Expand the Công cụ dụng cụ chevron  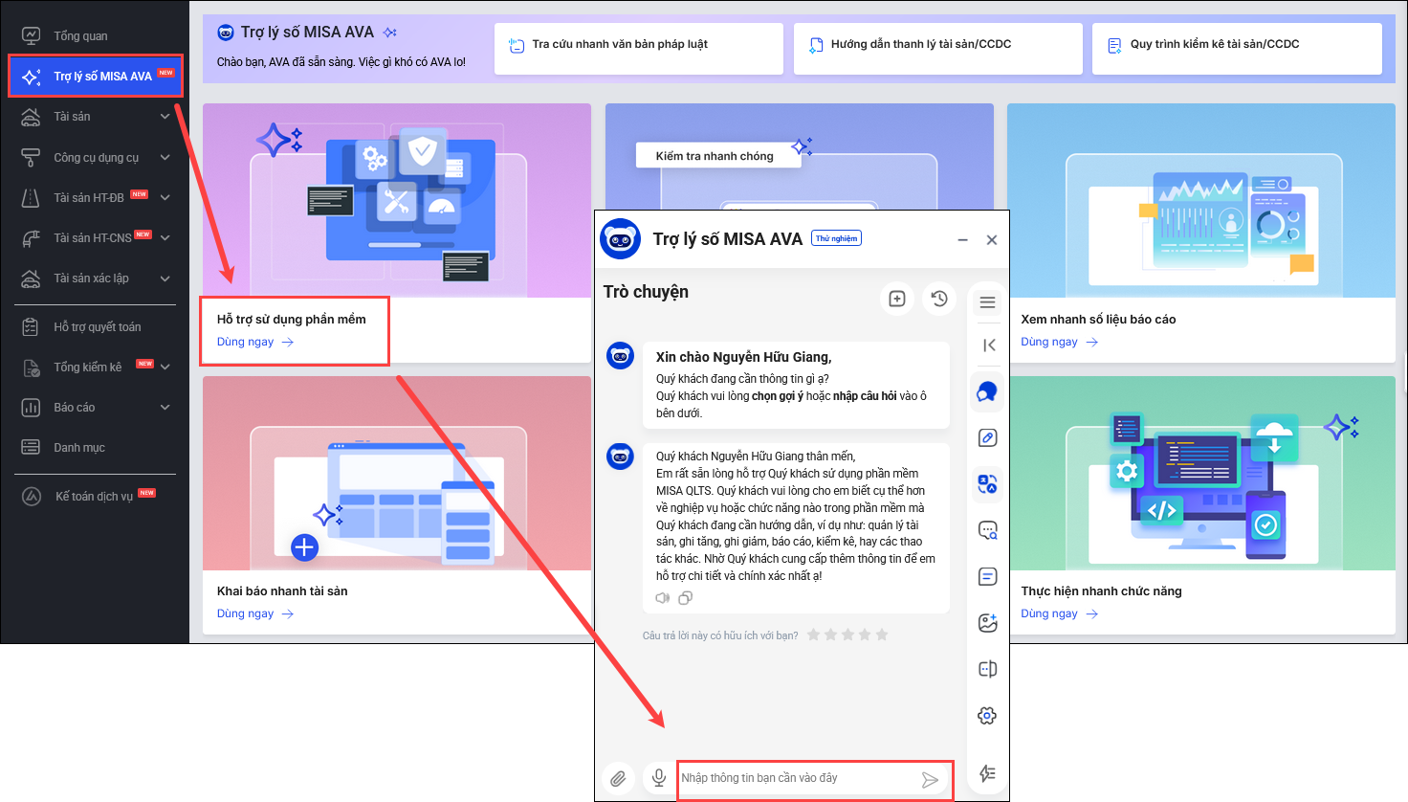[165, 157]
